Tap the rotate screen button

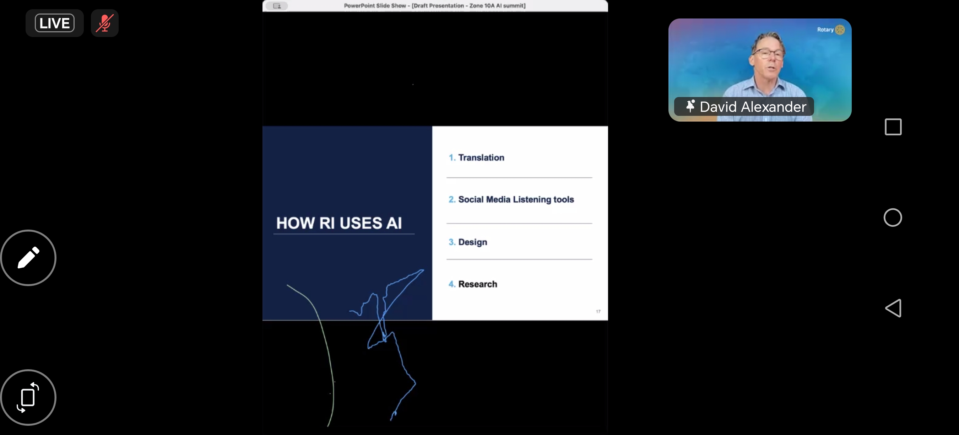(28, 397)
